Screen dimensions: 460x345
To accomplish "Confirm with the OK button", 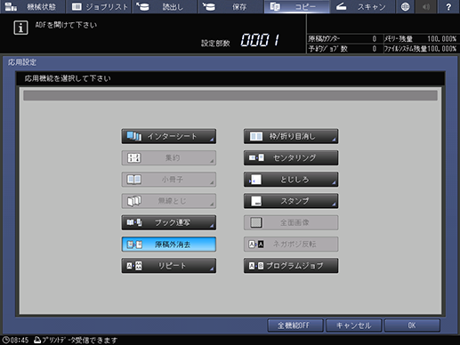I will pos(412,325).
